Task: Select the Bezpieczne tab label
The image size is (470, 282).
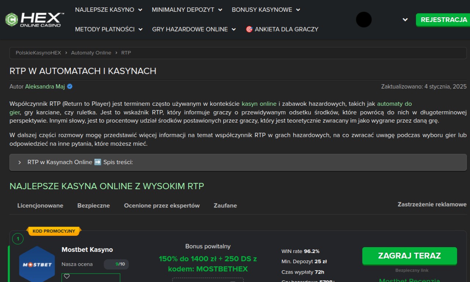Action: [93, 206]
